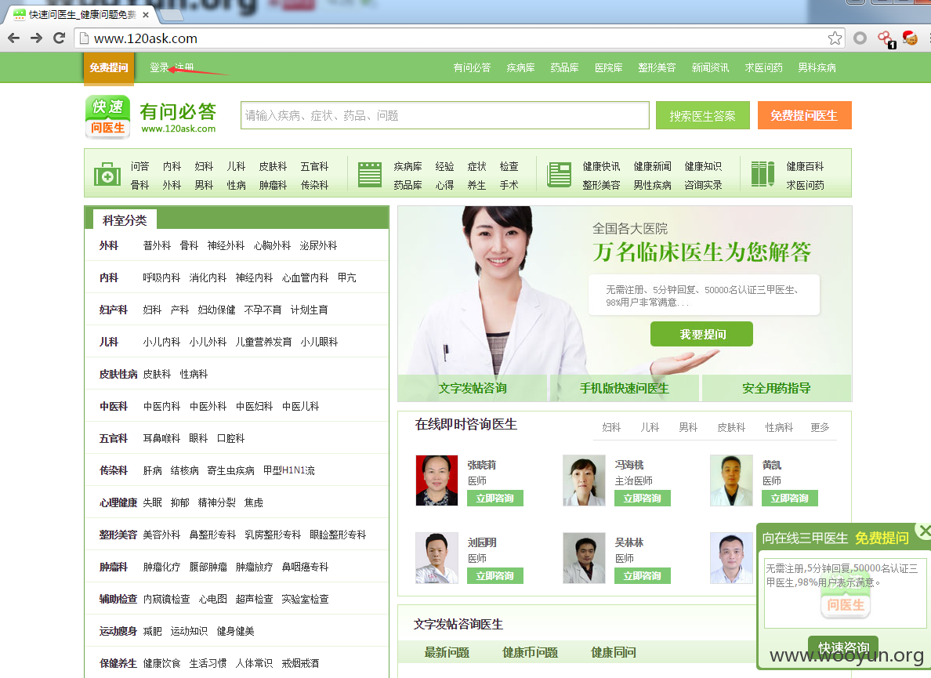Click the browser forward arrow
This screenshot has width=931, height=678.
(36, 38)
